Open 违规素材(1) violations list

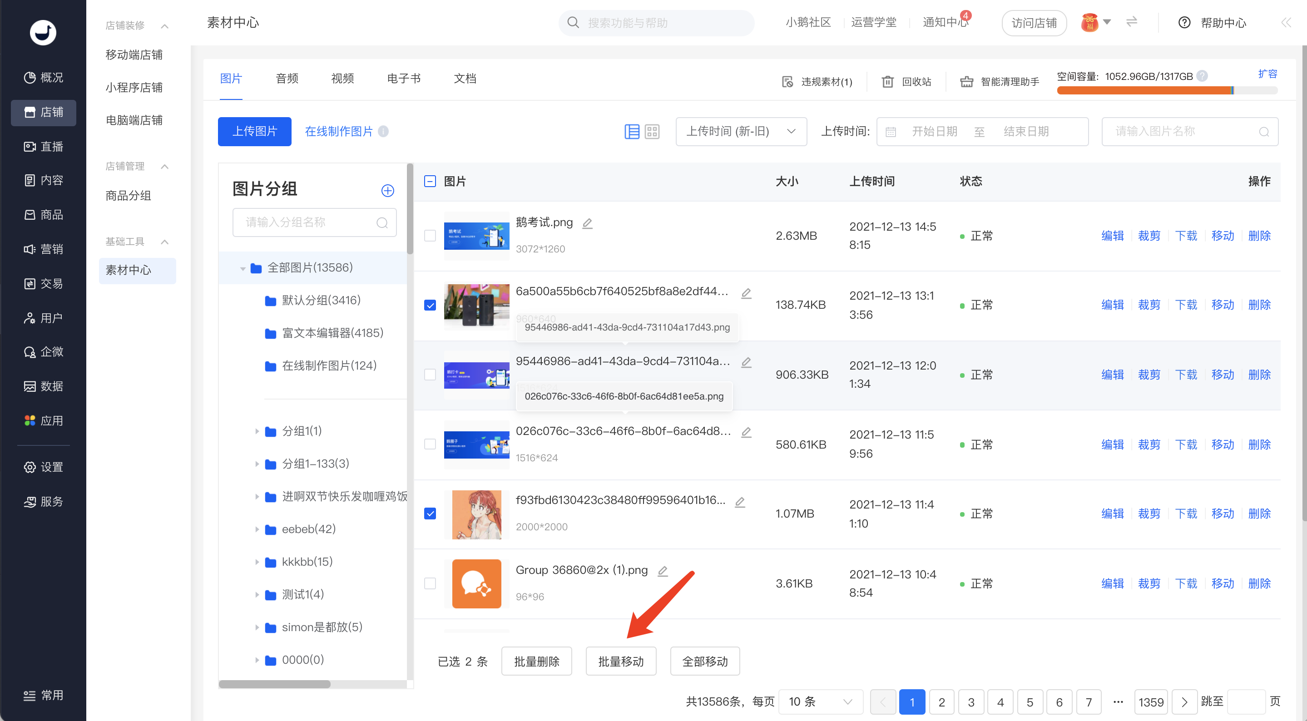coord(817,82)
